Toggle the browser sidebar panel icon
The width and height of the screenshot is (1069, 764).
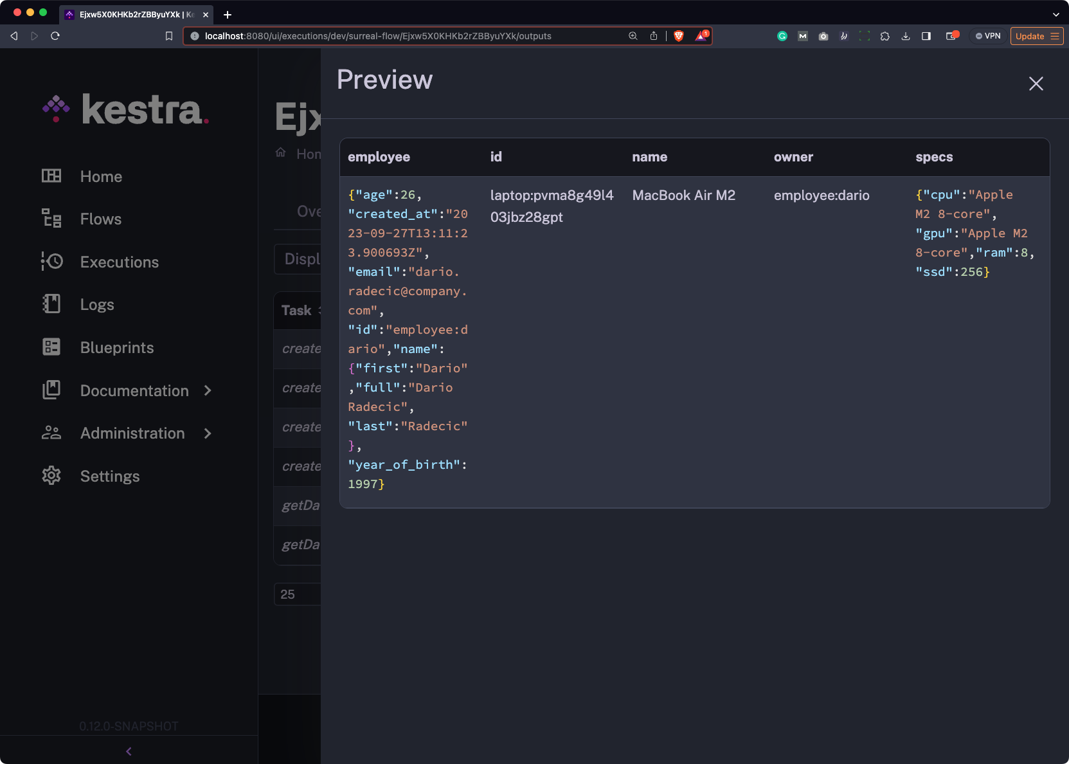(926, 36)
